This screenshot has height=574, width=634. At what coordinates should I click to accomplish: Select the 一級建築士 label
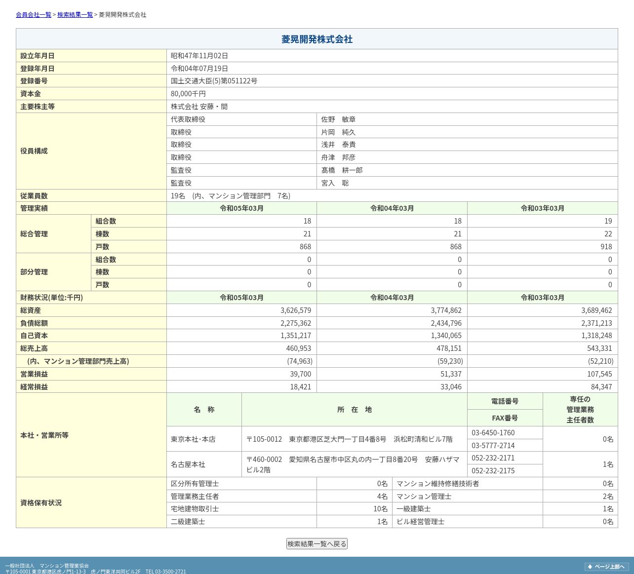[414, 509]
